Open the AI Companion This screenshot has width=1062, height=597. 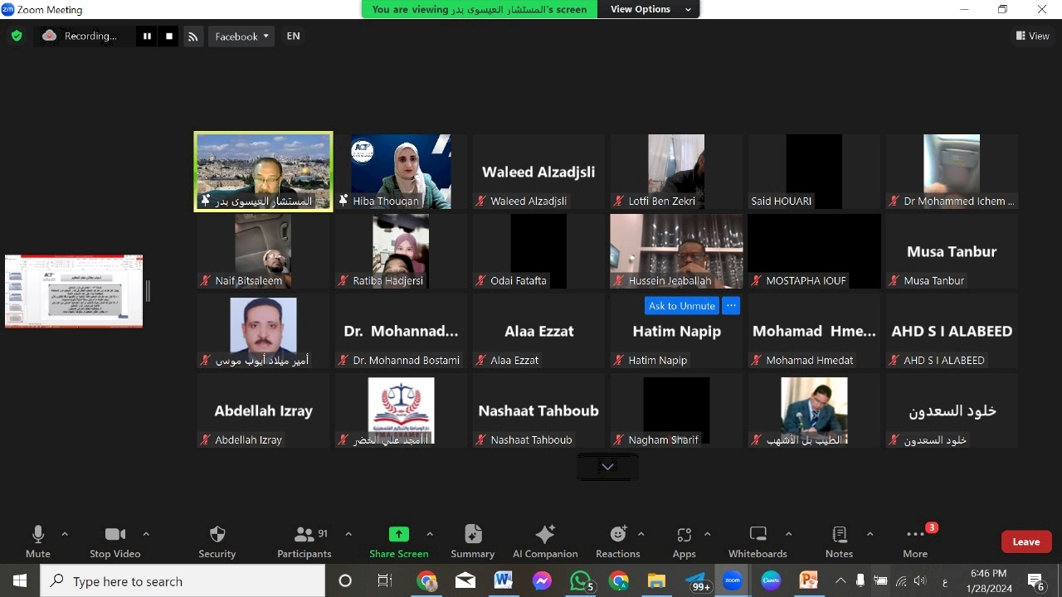point(545,535)
